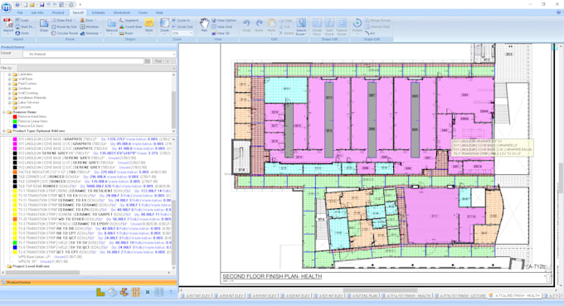Click Open folder in the quick access toolbar
The image size is (564, 306).
click(32, 5)
